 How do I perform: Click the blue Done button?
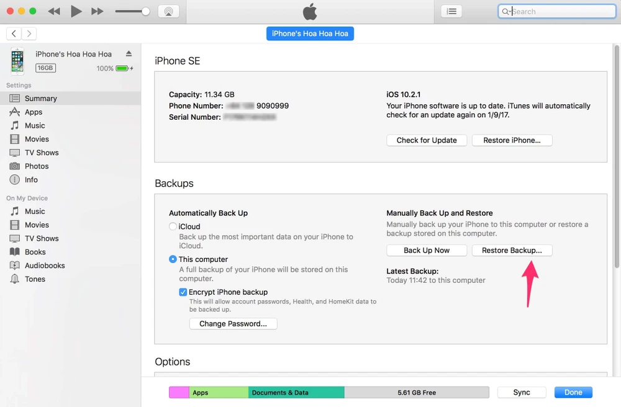pyautogui.click(x=573, y=392)
